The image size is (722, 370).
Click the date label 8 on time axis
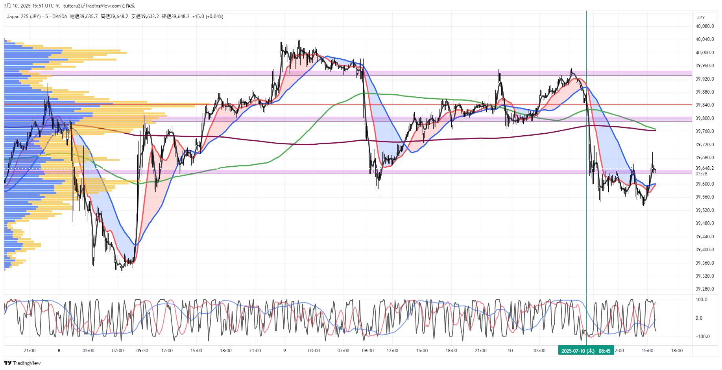point(59,351)
